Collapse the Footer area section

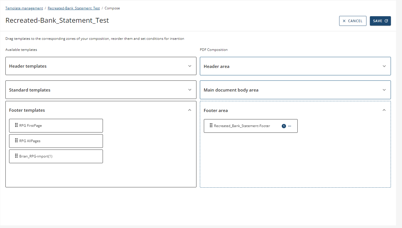tap(384, 110)
